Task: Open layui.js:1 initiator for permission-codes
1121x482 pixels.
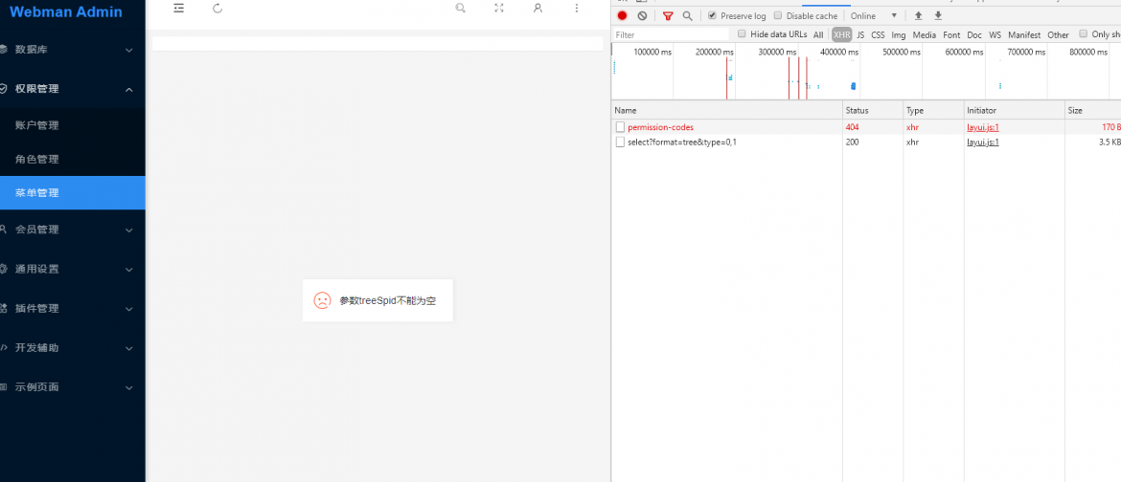Action: point(982,127)
